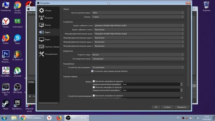Open the Output settings icon
The height and width of the screenshot is (121, 215).
coord(41,25)
